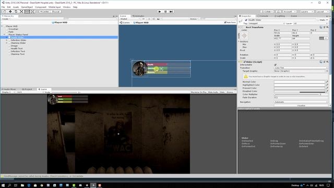
Task: Toggle the Slider (Script) enabled checkbox
Action: click(244, 62)
